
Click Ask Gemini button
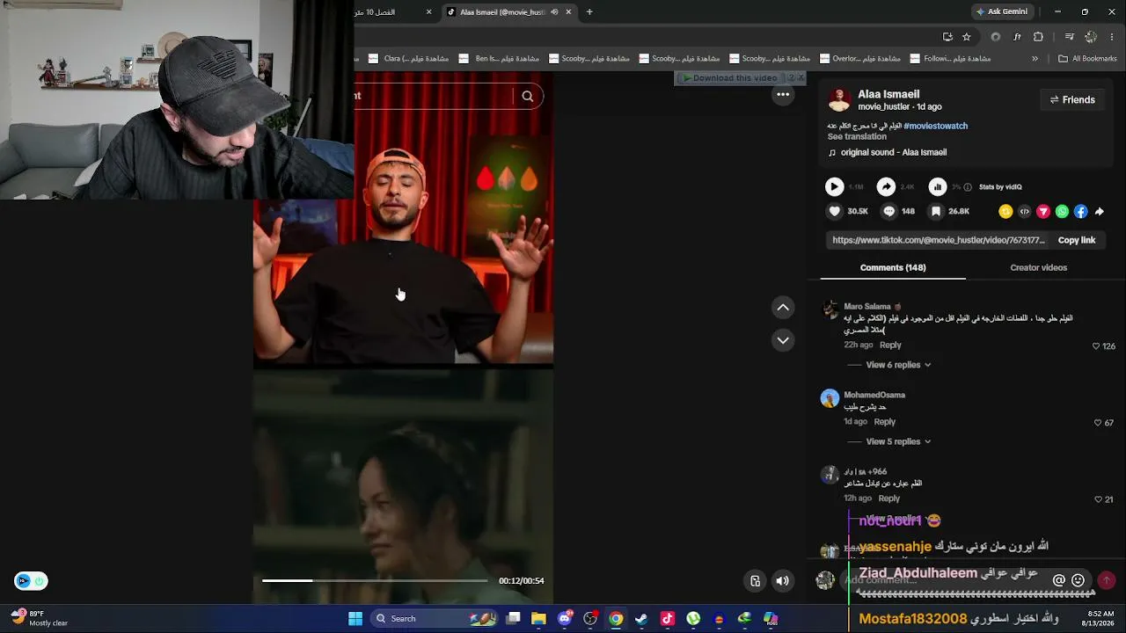1001,12
